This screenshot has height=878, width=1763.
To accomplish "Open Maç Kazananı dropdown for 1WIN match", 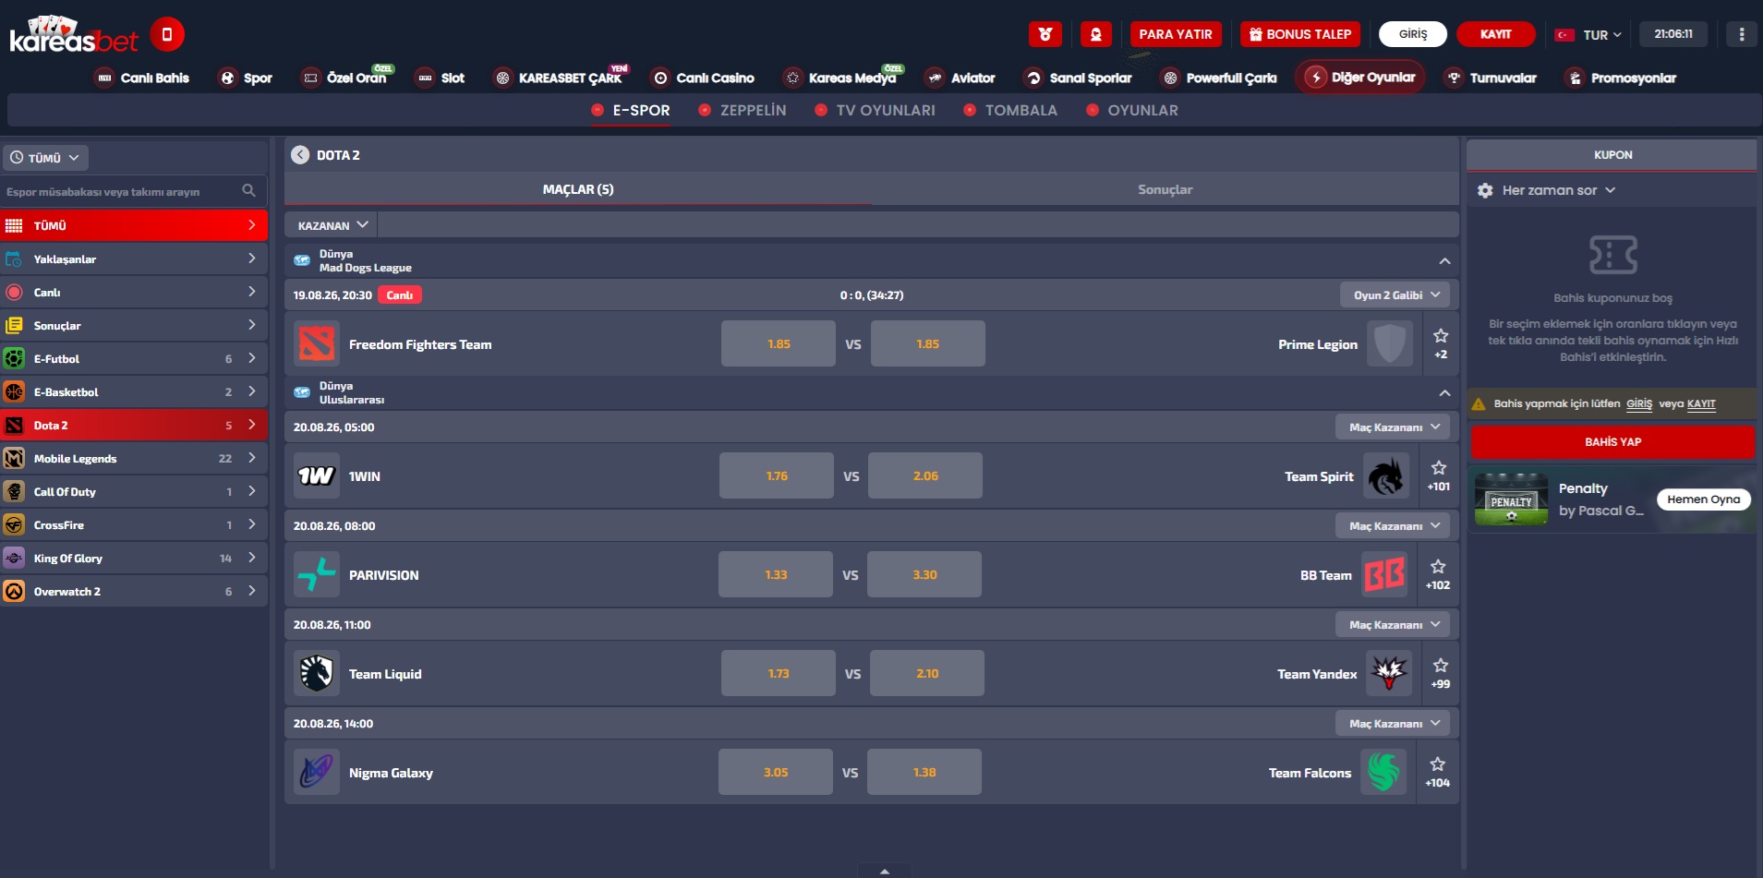I will (x=1393, y=427).
